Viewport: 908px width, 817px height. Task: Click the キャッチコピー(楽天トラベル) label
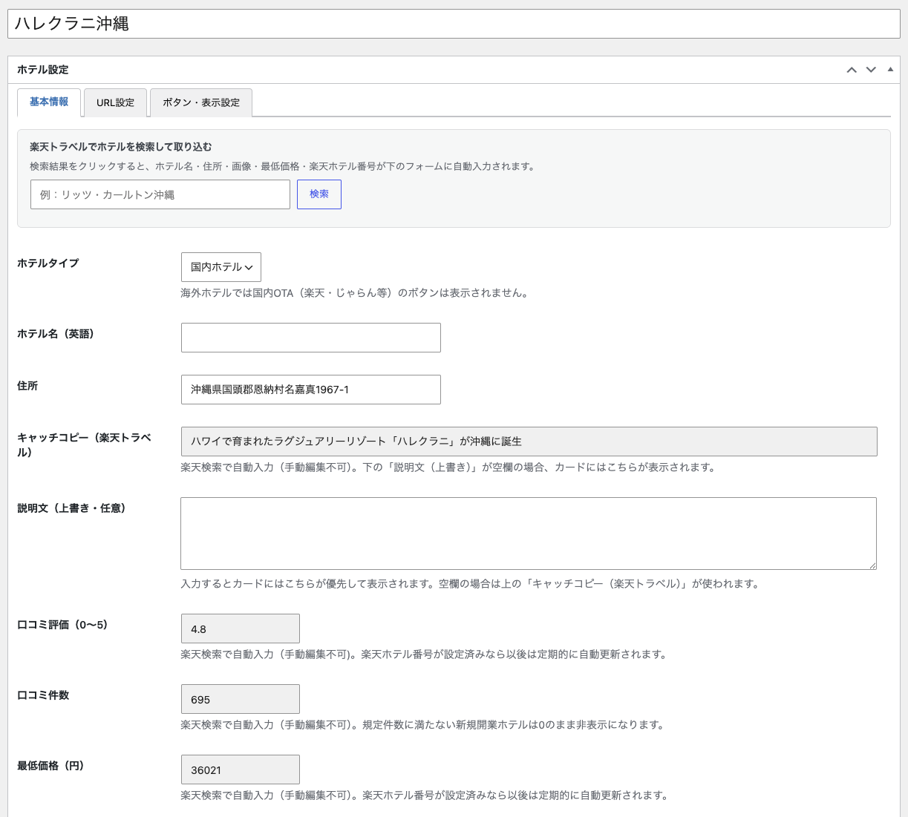84,444
